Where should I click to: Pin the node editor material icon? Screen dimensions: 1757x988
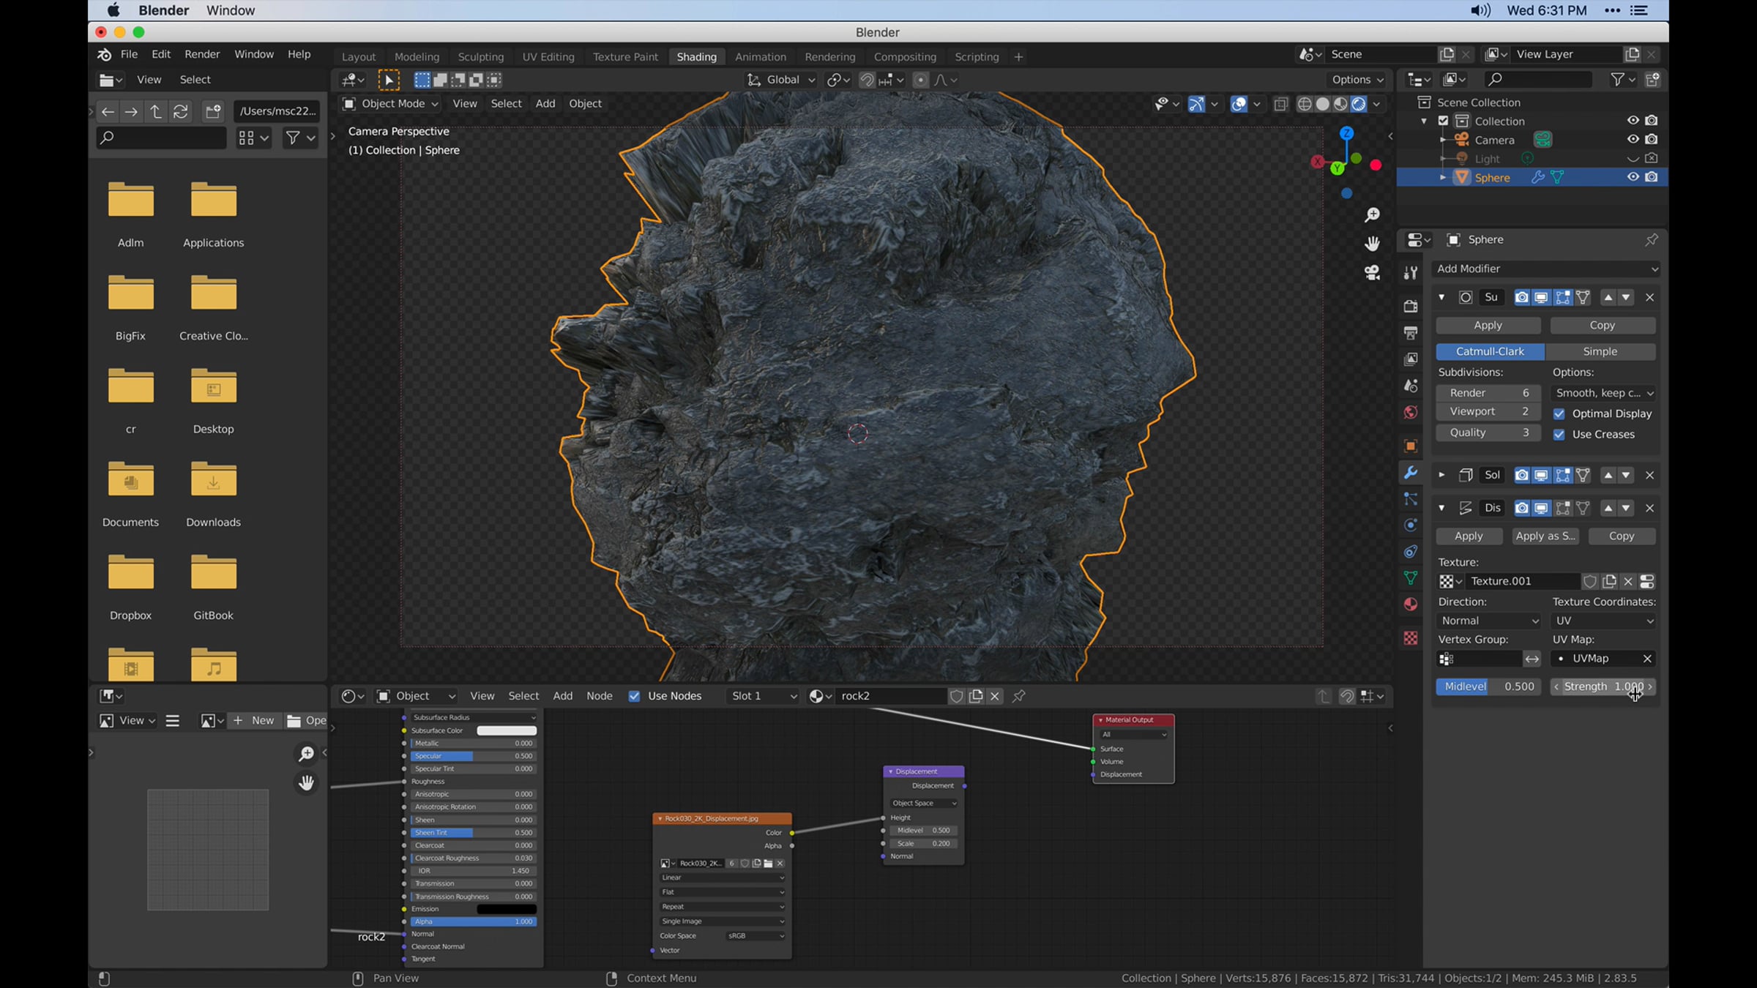point(1018,696)
